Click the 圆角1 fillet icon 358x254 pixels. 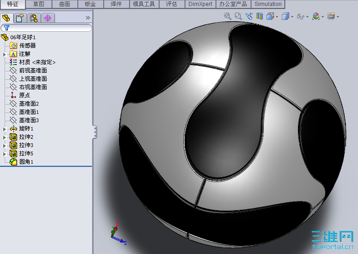click(13, 162)
